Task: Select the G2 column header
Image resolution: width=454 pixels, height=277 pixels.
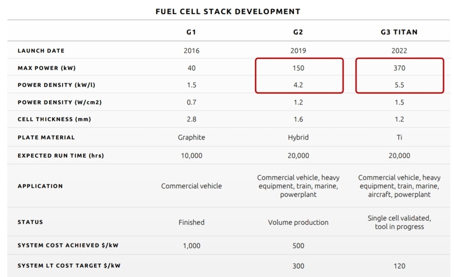Action: (x=298, y=32)
